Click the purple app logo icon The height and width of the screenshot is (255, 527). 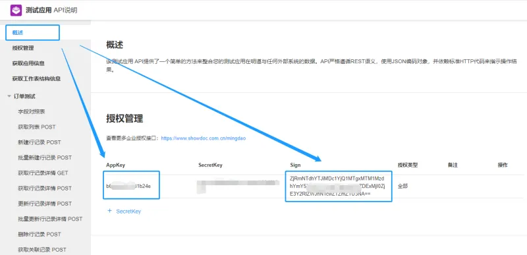coord(16,11)
